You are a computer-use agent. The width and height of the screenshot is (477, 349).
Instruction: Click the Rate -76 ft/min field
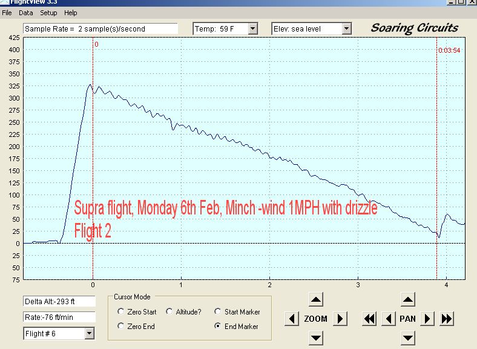59,317
